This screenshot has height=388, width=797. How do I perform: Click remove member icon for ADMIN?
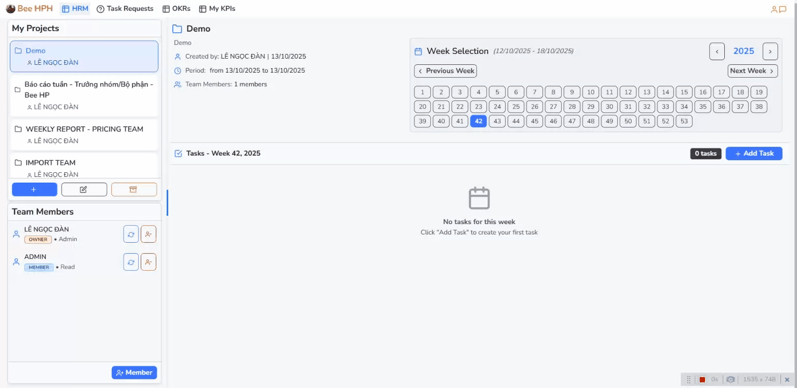[x=148, y=262]
